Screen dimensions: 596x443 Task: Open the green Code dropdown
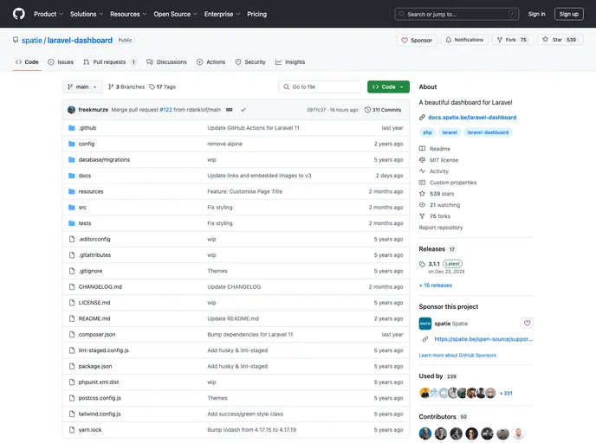[x=388, y=87]
